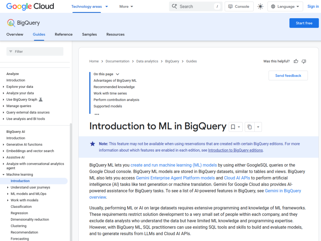
Task: Click the Sign in link
Action: tap(313, 7)
